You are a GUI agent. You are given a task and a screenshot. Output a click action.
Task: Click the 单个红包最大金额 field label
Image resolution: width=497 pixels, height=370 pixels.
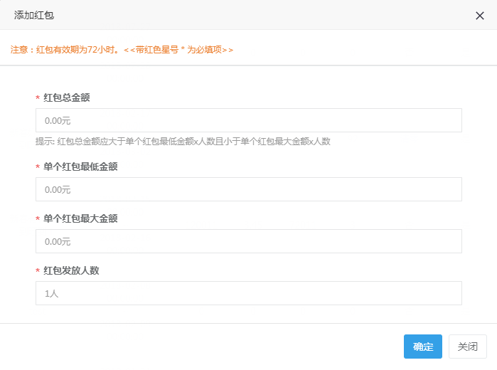(x=80, y=218)
